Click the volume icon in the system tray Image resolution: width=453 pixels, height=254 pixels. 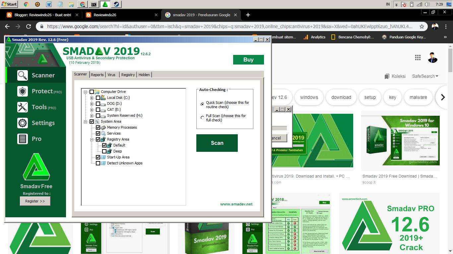click(427, 4)
